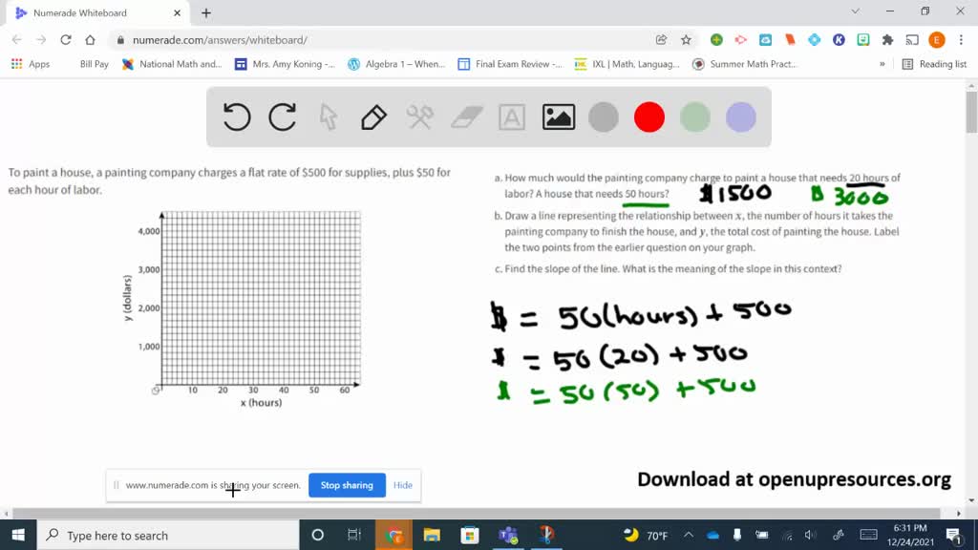Open the wrench and hammer tools icon
978x550 pixels.
(420, 117)
